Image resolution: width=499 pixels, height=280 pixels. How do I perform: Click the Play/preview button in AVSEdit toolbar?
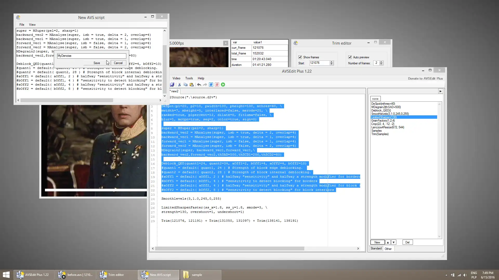(223, 85)
